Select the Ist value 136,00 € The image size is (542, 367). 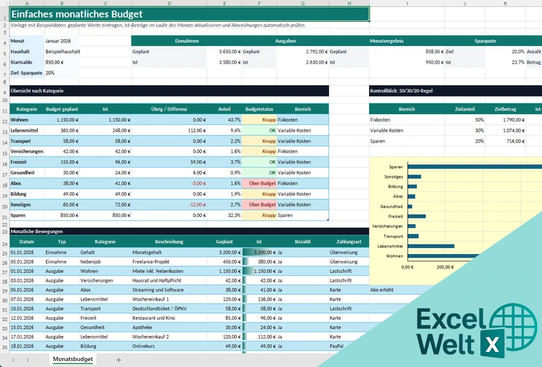point(260,299)
